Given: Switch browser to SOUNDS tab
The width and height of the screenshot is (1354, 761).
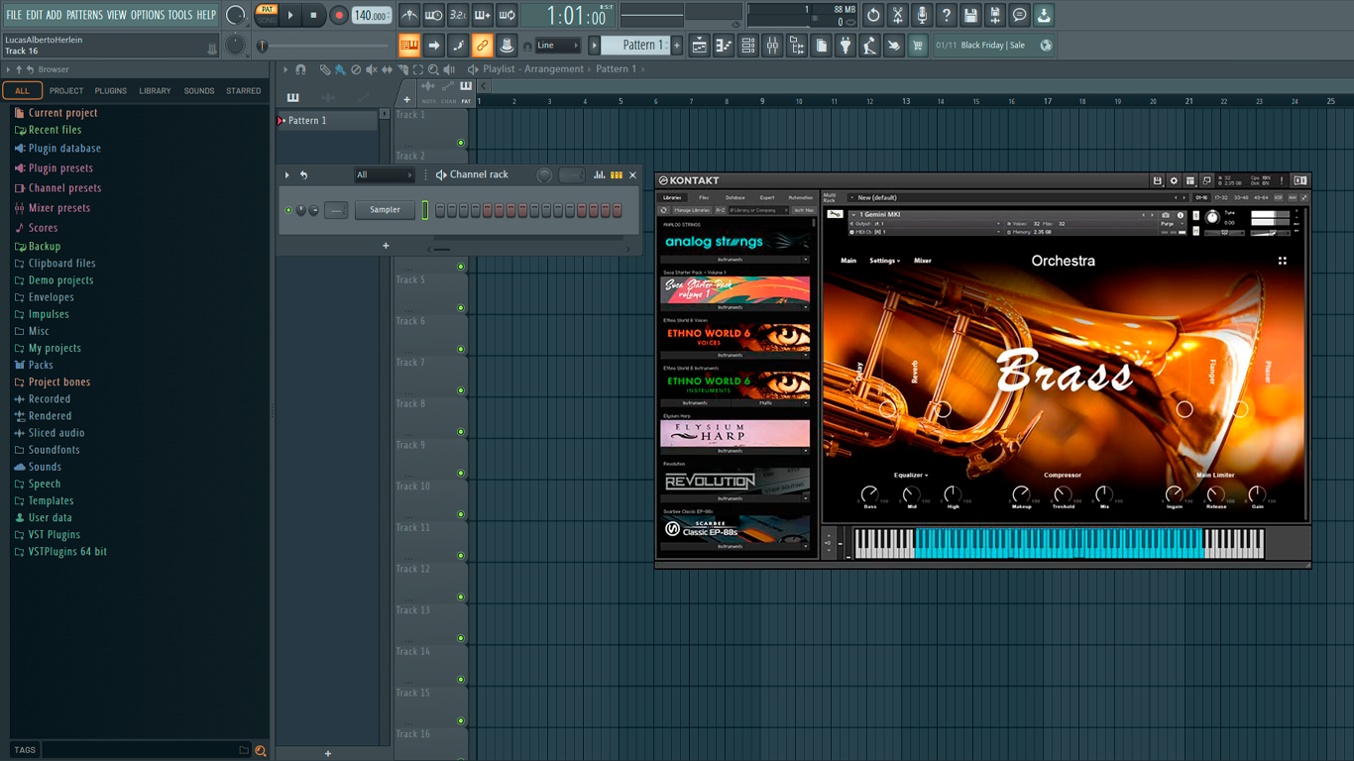Looking at the screenshot, I should click(x=199, y=91).
